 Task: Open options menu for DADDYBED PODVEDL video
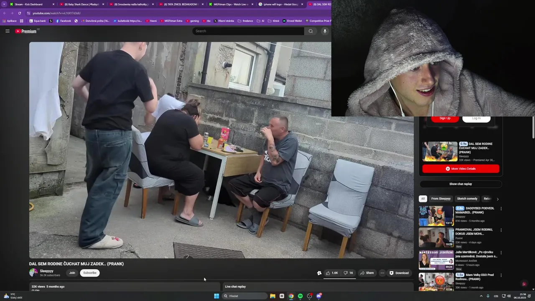[x=501, y=209]
